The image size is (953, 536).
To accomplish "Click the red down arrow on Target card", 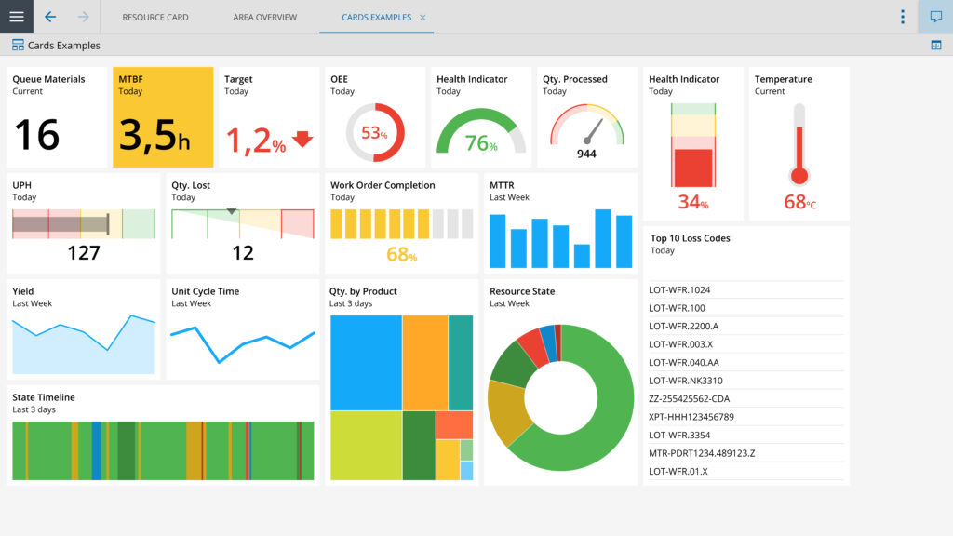I will coord(302,140).
